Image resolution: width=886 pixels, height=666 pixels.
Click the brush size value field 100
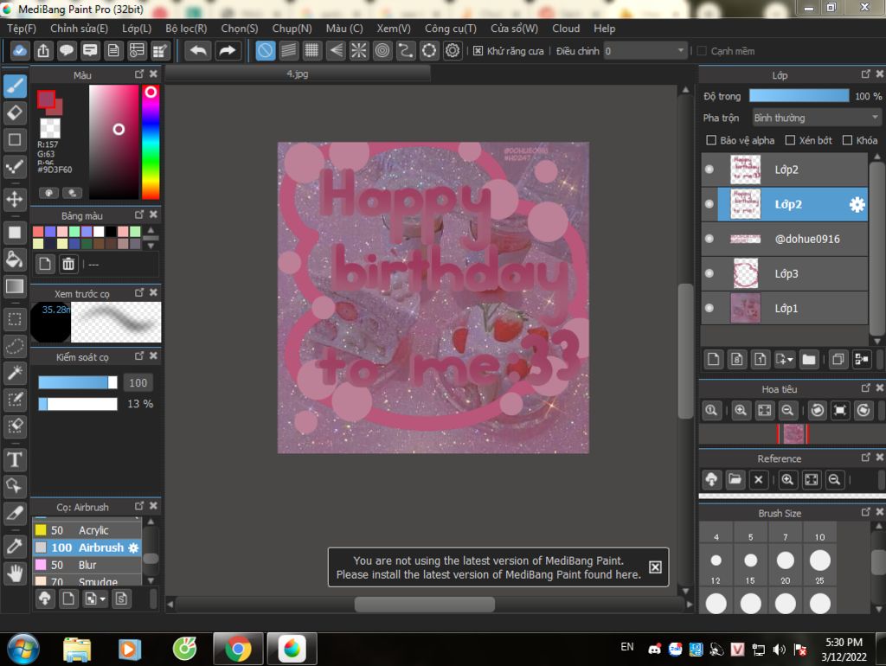138,383
